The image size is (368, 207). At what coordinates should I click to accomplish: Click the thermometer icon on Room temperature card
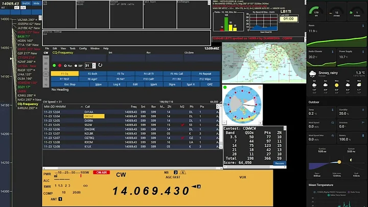363,26
